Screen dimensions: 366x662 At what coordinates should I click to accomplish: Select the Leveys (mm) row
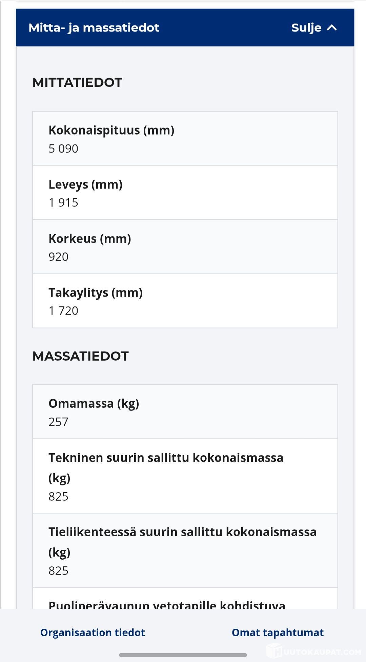coord(185,193)
